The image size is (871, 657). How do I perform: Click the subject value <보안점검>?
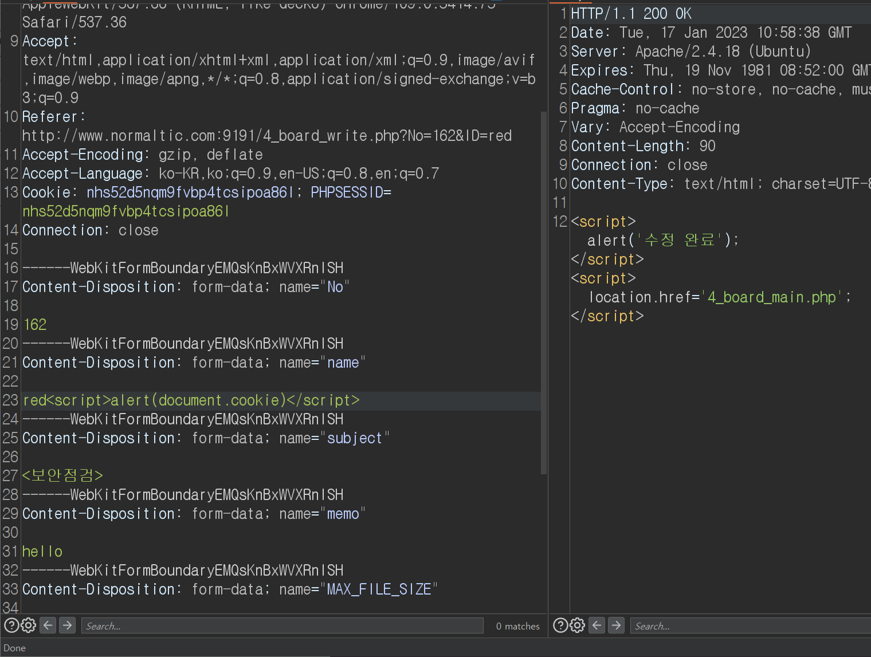pos(62,476)
